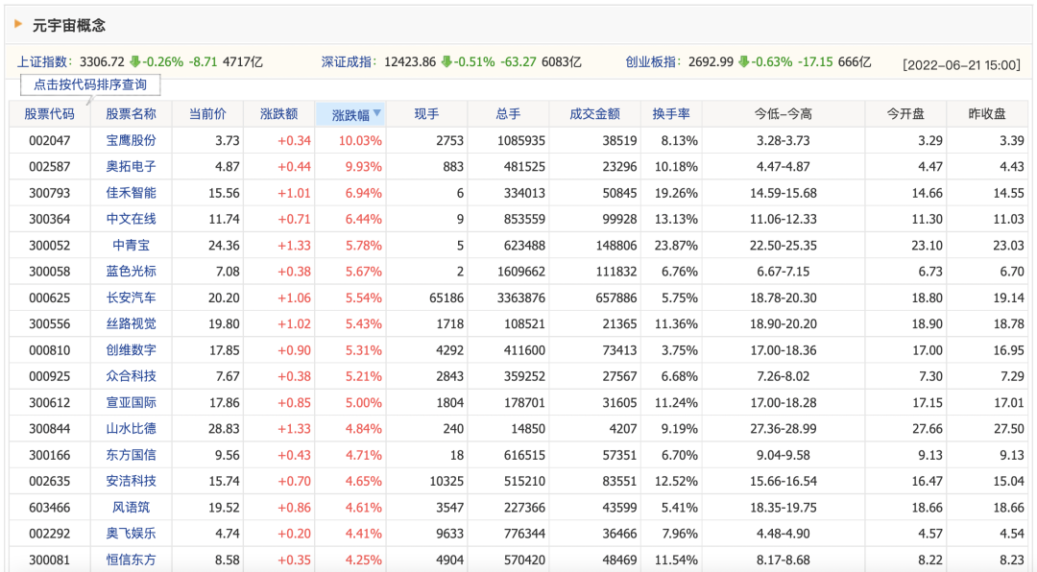Select the 山水比德 stock name
1037x572 pixels.
coord(131,428)
